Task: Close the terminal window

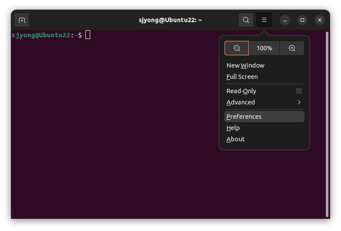Action: (320, 20)
